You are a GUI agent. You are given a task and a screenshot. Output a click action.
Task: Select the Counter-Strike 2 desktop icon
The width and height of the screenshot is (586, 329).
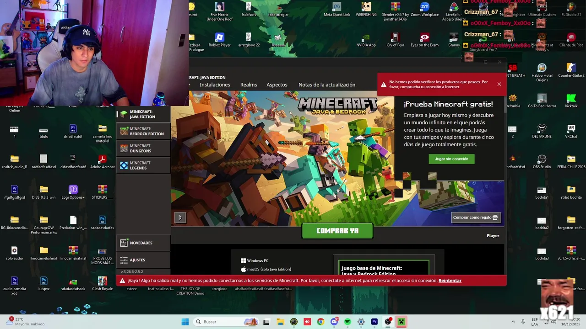click(x=571, y=70)
